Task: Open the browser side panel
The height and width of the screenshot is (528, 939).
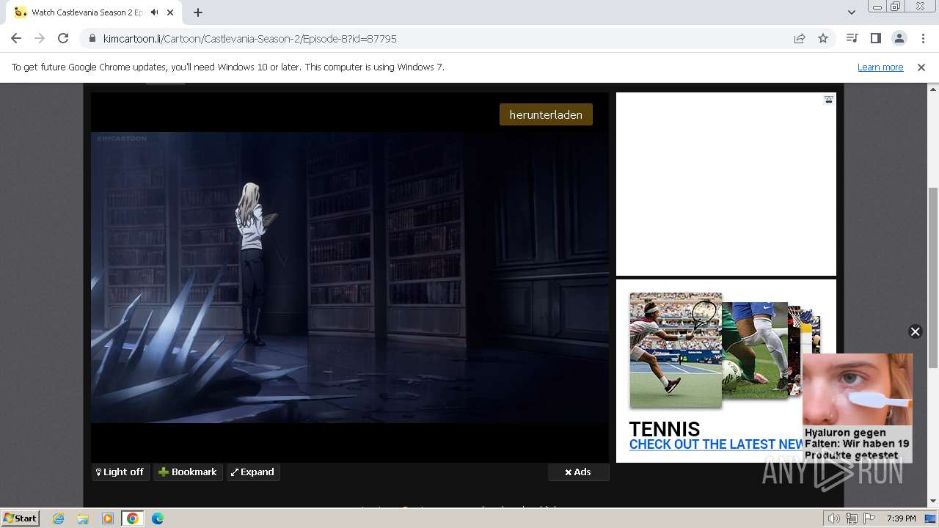Action: 875,39
